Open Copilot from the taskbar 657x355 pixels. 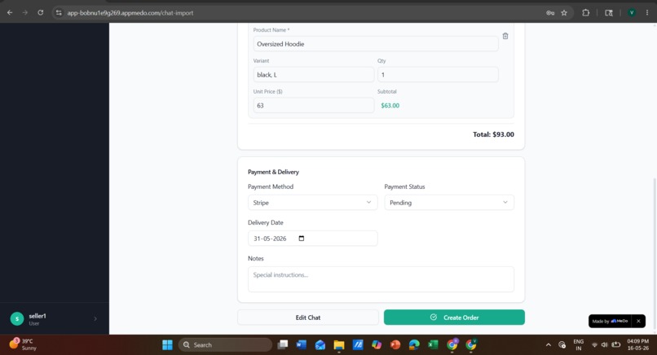377,344
